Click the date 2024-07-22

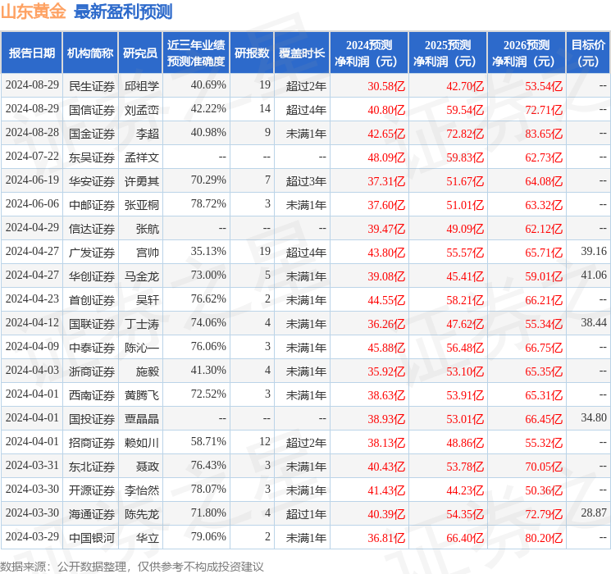pyautogui.click(x=32, y=157)
